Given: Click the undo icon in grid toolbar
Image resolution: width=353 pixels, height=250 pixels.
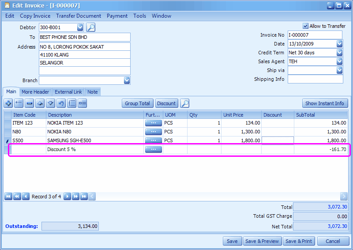Looking at the screenshot, I should 61,103.
